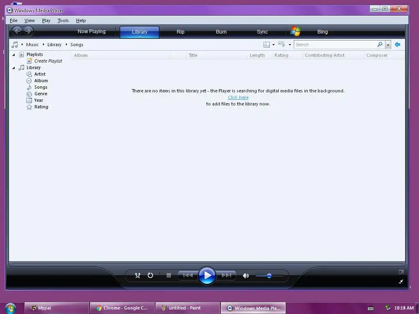Screen dimensions: 419x314
Task: Sort by the Title column header
Action: (217, 55)
